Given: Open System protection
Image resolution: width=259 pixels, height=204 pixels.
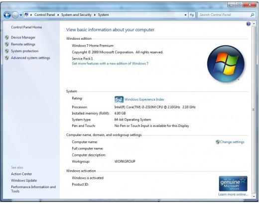Looking at the screenshot, I should point(24,51).
